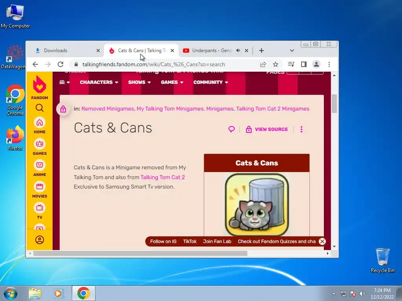Open the article more-options three dots
The image size is (402, 301).
point(301,129)
